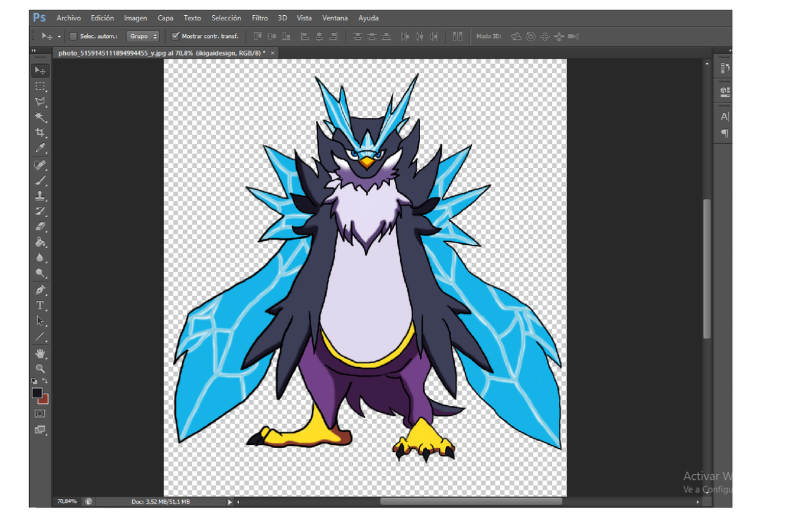
Task: Click Align vertical centers icon
Action: point(272,37)
